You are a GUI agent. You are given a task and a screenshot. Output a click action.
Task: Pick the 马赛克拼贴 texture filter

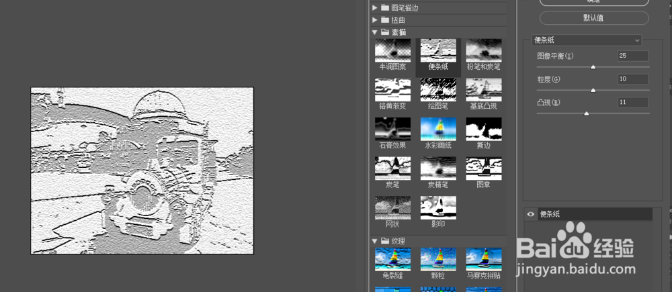click(x=484, y=260)
